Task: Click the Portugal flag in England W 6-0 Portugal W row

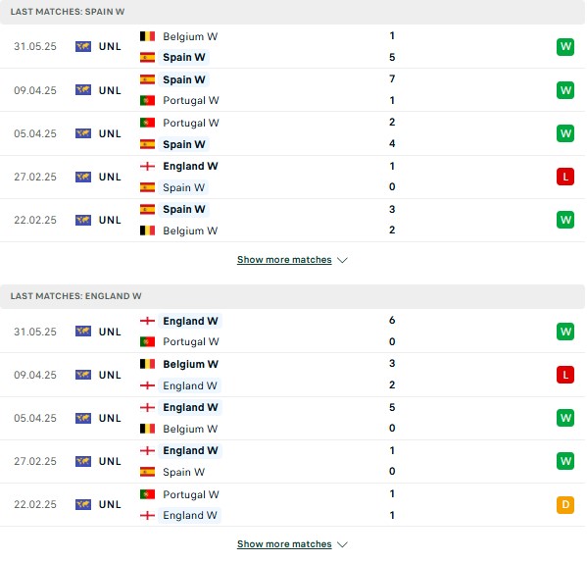Action: pos(148,341)
